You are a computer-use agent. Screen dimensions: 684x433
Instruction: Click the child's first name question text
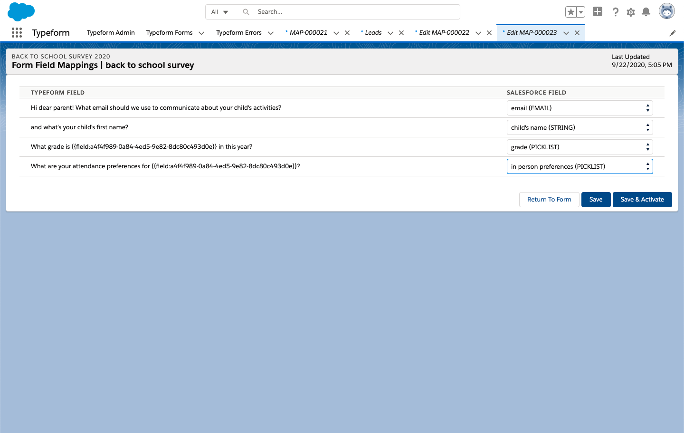(x=79, y=127)
